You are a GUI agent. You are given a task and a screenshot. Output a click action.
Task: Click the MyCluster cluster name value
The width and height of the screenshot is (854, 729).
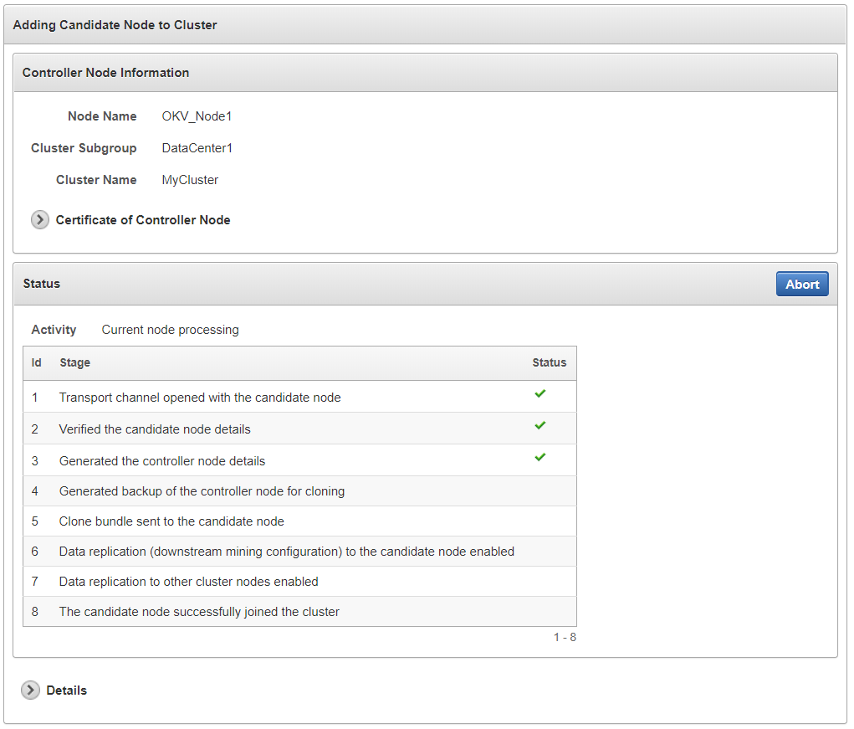(190, 180)
